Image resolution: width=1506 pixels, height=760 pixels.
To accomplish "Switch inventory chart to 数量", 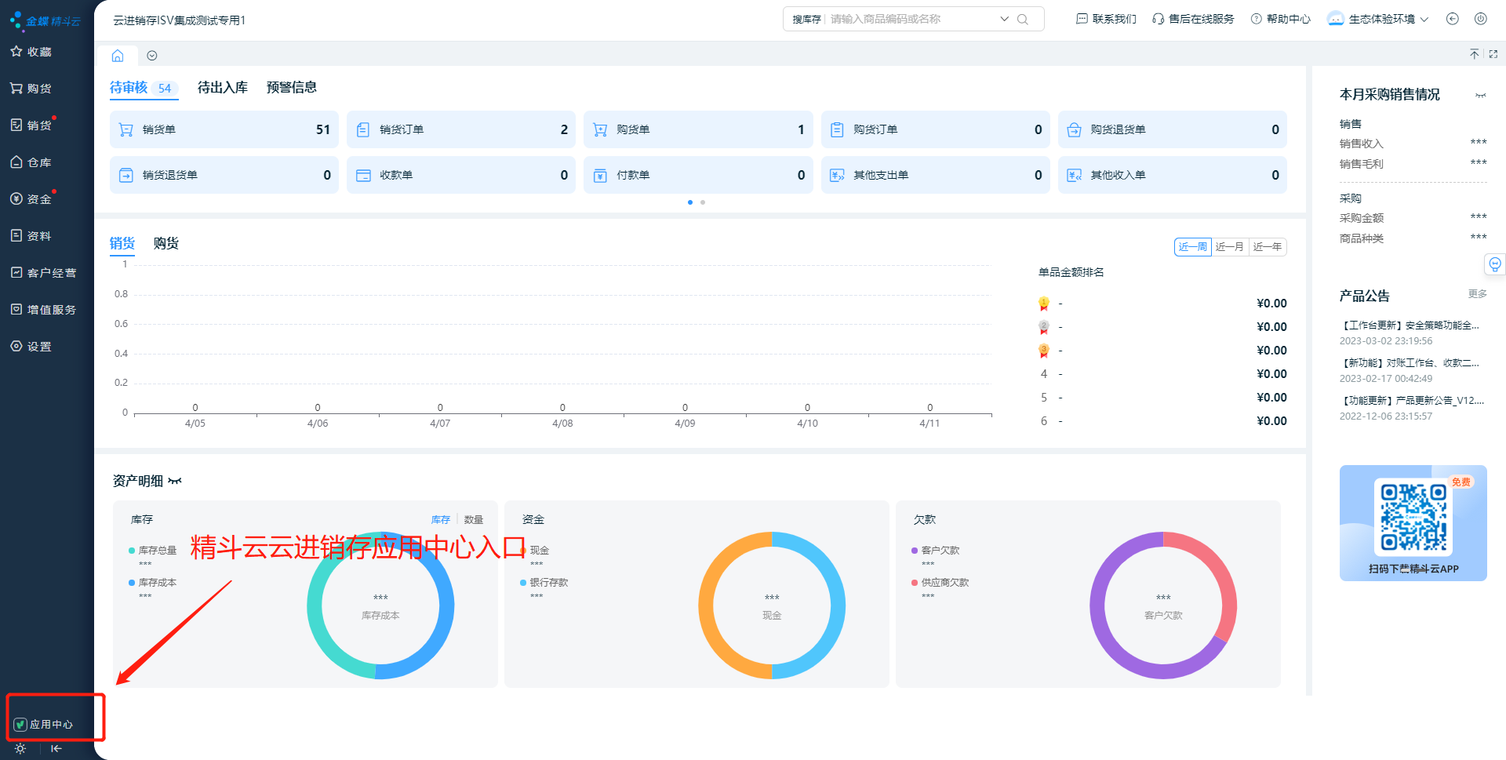I will coord(474,520).
